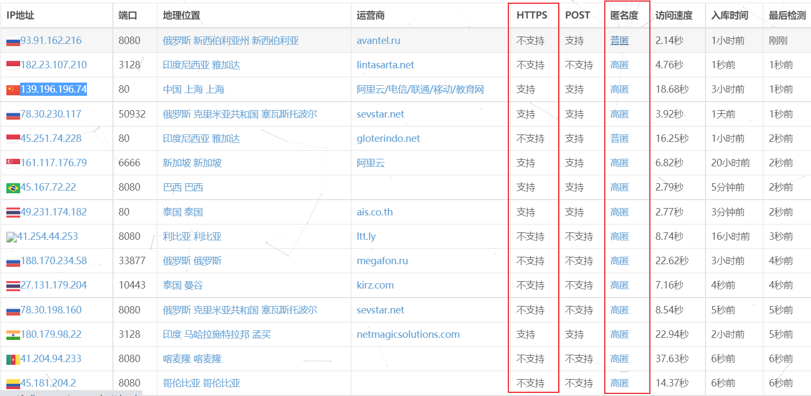Open proxy IP 161.117.176.79
The image size is (811, 396).
coord(54,163)
